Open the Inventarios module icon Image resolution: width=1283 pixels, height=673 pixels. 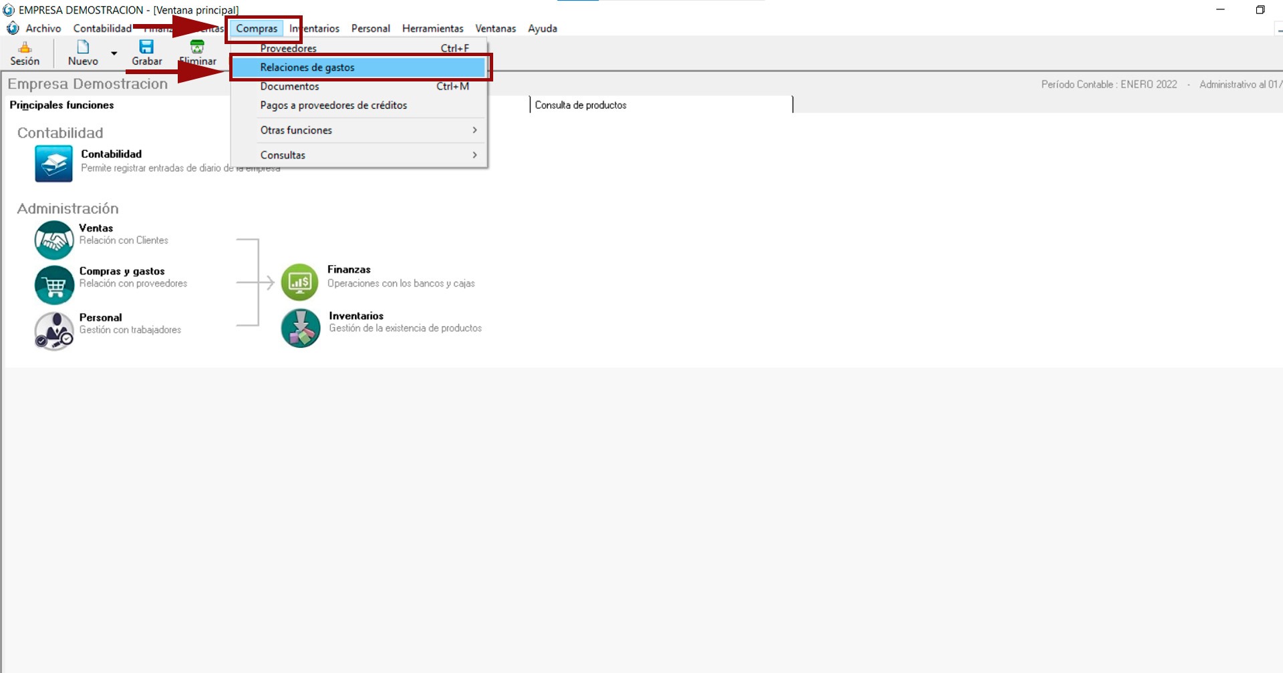pyautogui.click(x=301, y=328)
